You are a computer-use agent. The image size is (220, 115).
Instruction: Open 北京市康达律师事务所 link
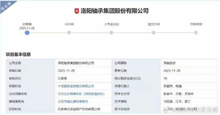pyautogui.click(x=73, y=101)
